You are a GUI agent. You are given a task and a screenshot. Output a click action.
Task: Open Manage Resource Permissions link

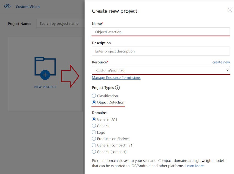(x=116, y=78)
